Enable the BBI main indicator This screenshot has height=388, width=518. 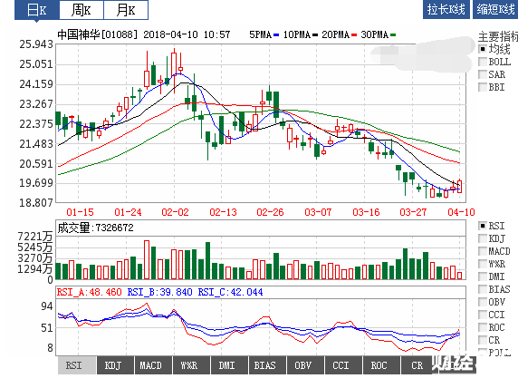click(483, 87)
